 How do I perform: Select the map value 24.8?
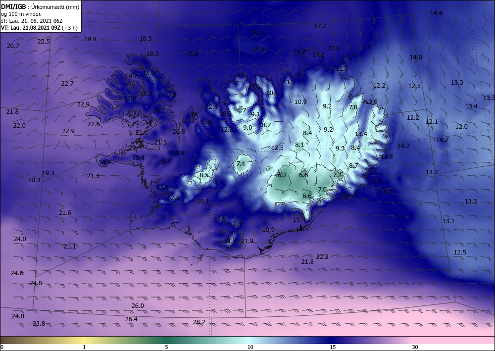[36, 283]
